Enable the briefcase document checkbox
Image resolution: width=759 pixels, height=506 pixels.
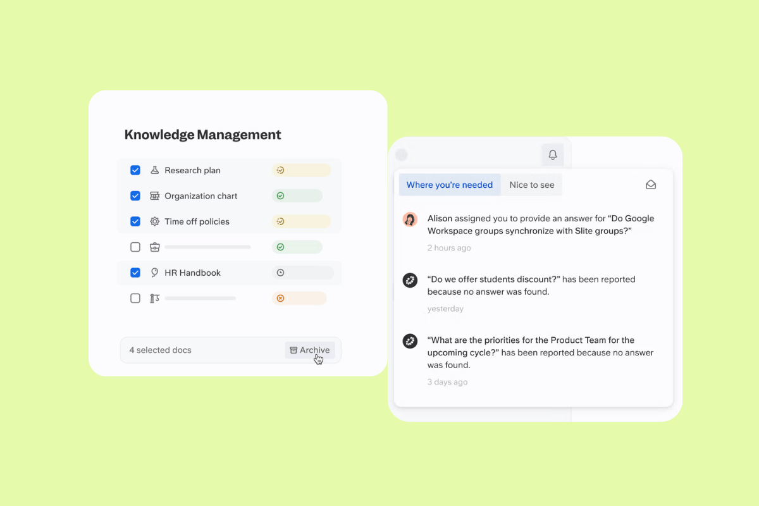pos(135,247)
